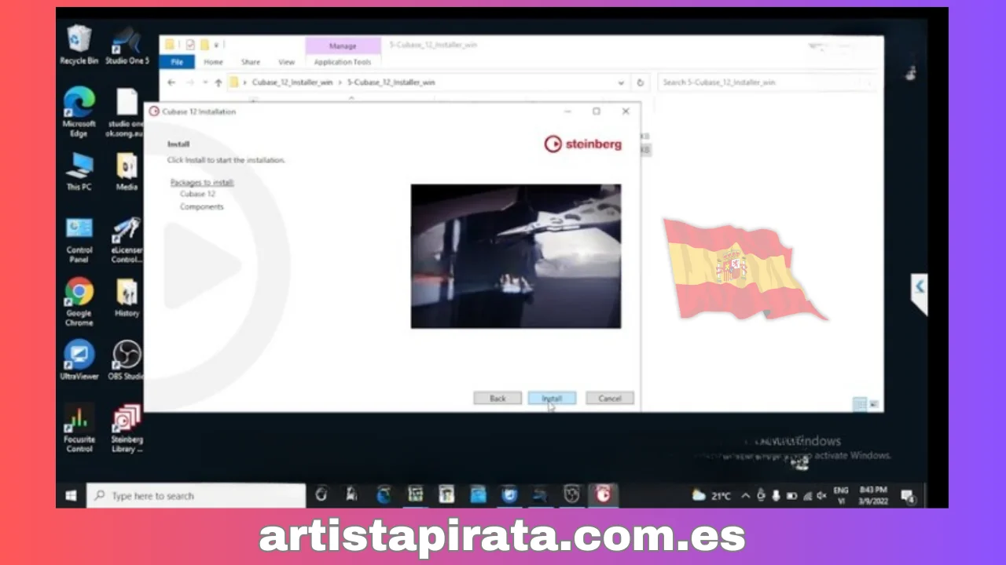Select the Manage contextual tab
This screenshot has width=1006, height=565.
click(343, 46)
